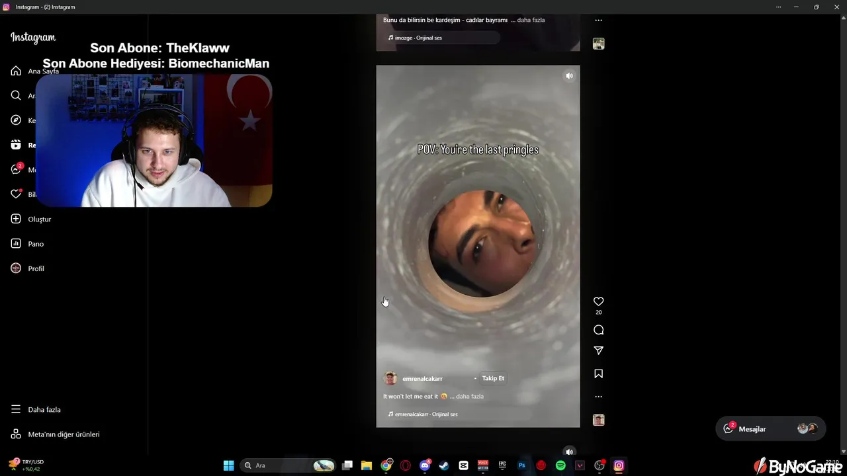Open emrenalcakarr username link
Screen dimensions: 847x476
coord(422,379)
